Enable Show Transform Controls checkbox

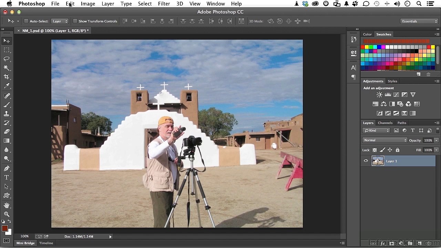(75, 21)
